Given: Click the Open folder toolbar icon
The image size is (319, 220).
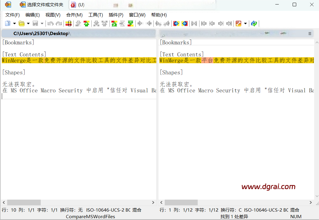Looking at the screenshot, I should [22, 23].
